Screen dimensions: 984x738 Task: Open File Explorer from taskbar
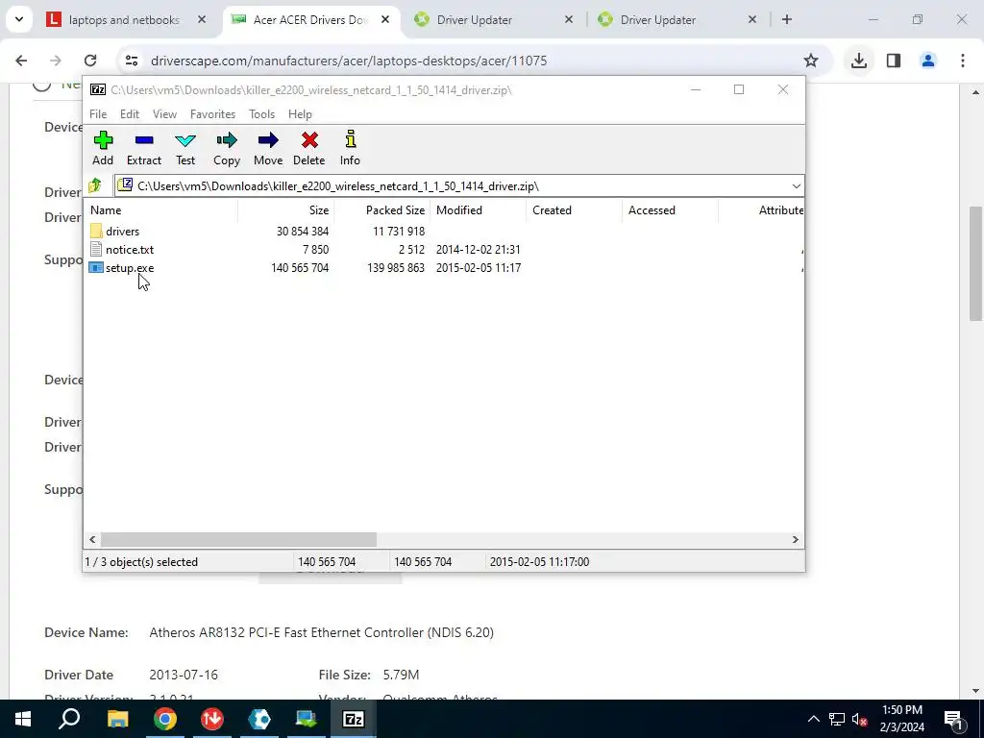(x=117, y=719)
